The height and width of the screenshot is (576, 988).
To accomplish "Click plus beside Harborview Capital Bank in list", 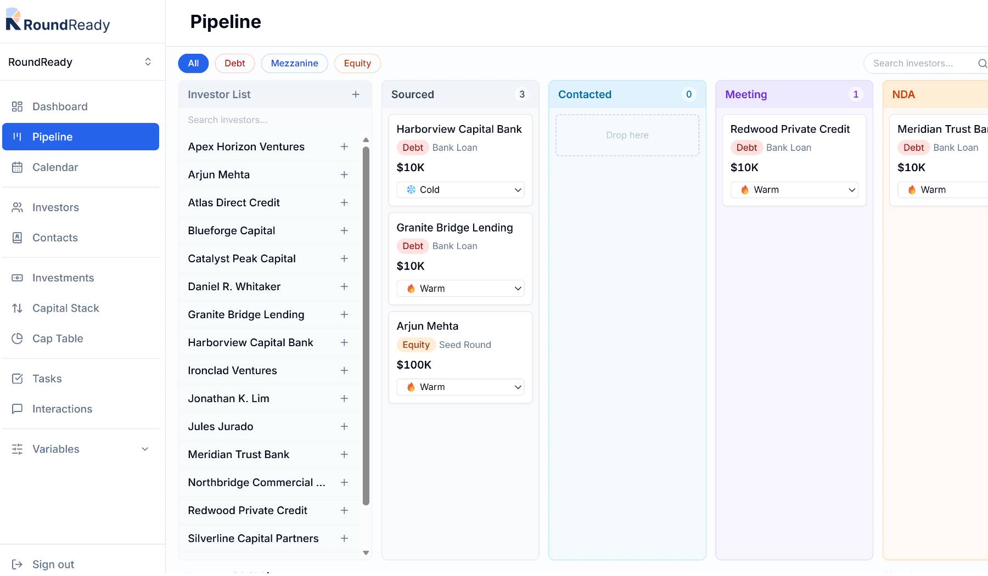I will point(344,342).
